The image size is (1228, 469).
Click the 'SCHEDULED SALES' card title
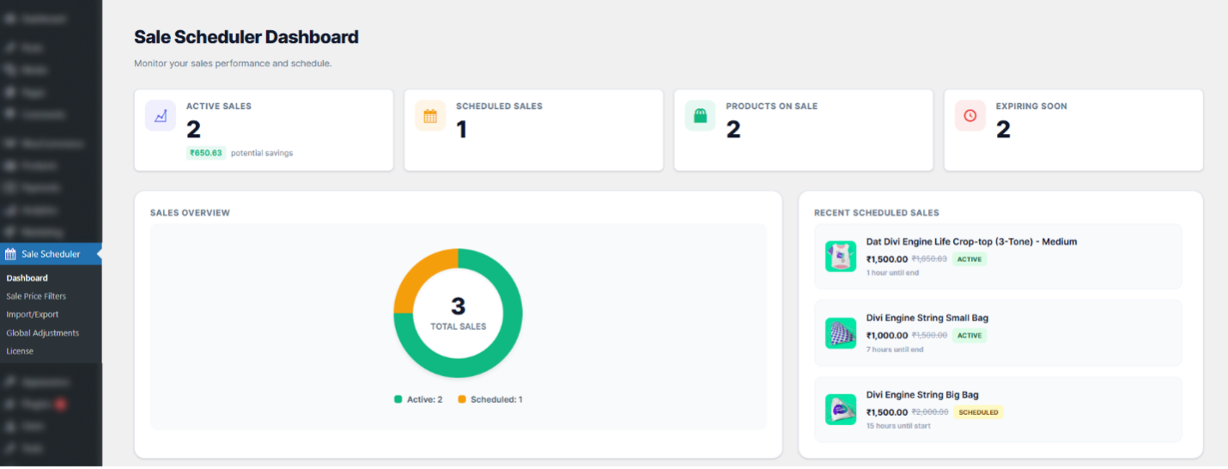(499, 107)
